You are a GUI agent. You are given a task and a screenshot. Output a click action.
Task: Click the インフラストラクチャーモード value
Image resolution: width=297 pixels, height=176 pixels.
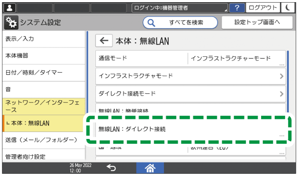(231, 58)
